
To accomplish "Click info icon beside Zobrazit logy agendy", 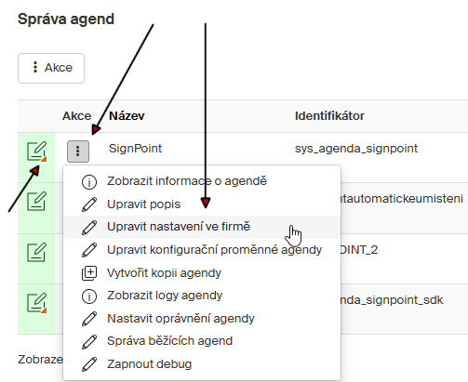I will point(89,296).
